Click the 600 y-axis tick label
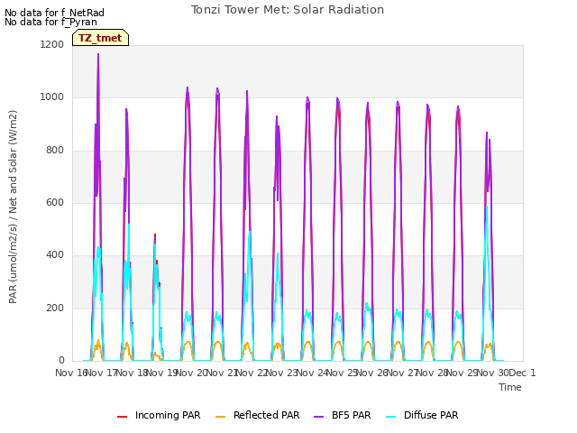 click(55, 202)
